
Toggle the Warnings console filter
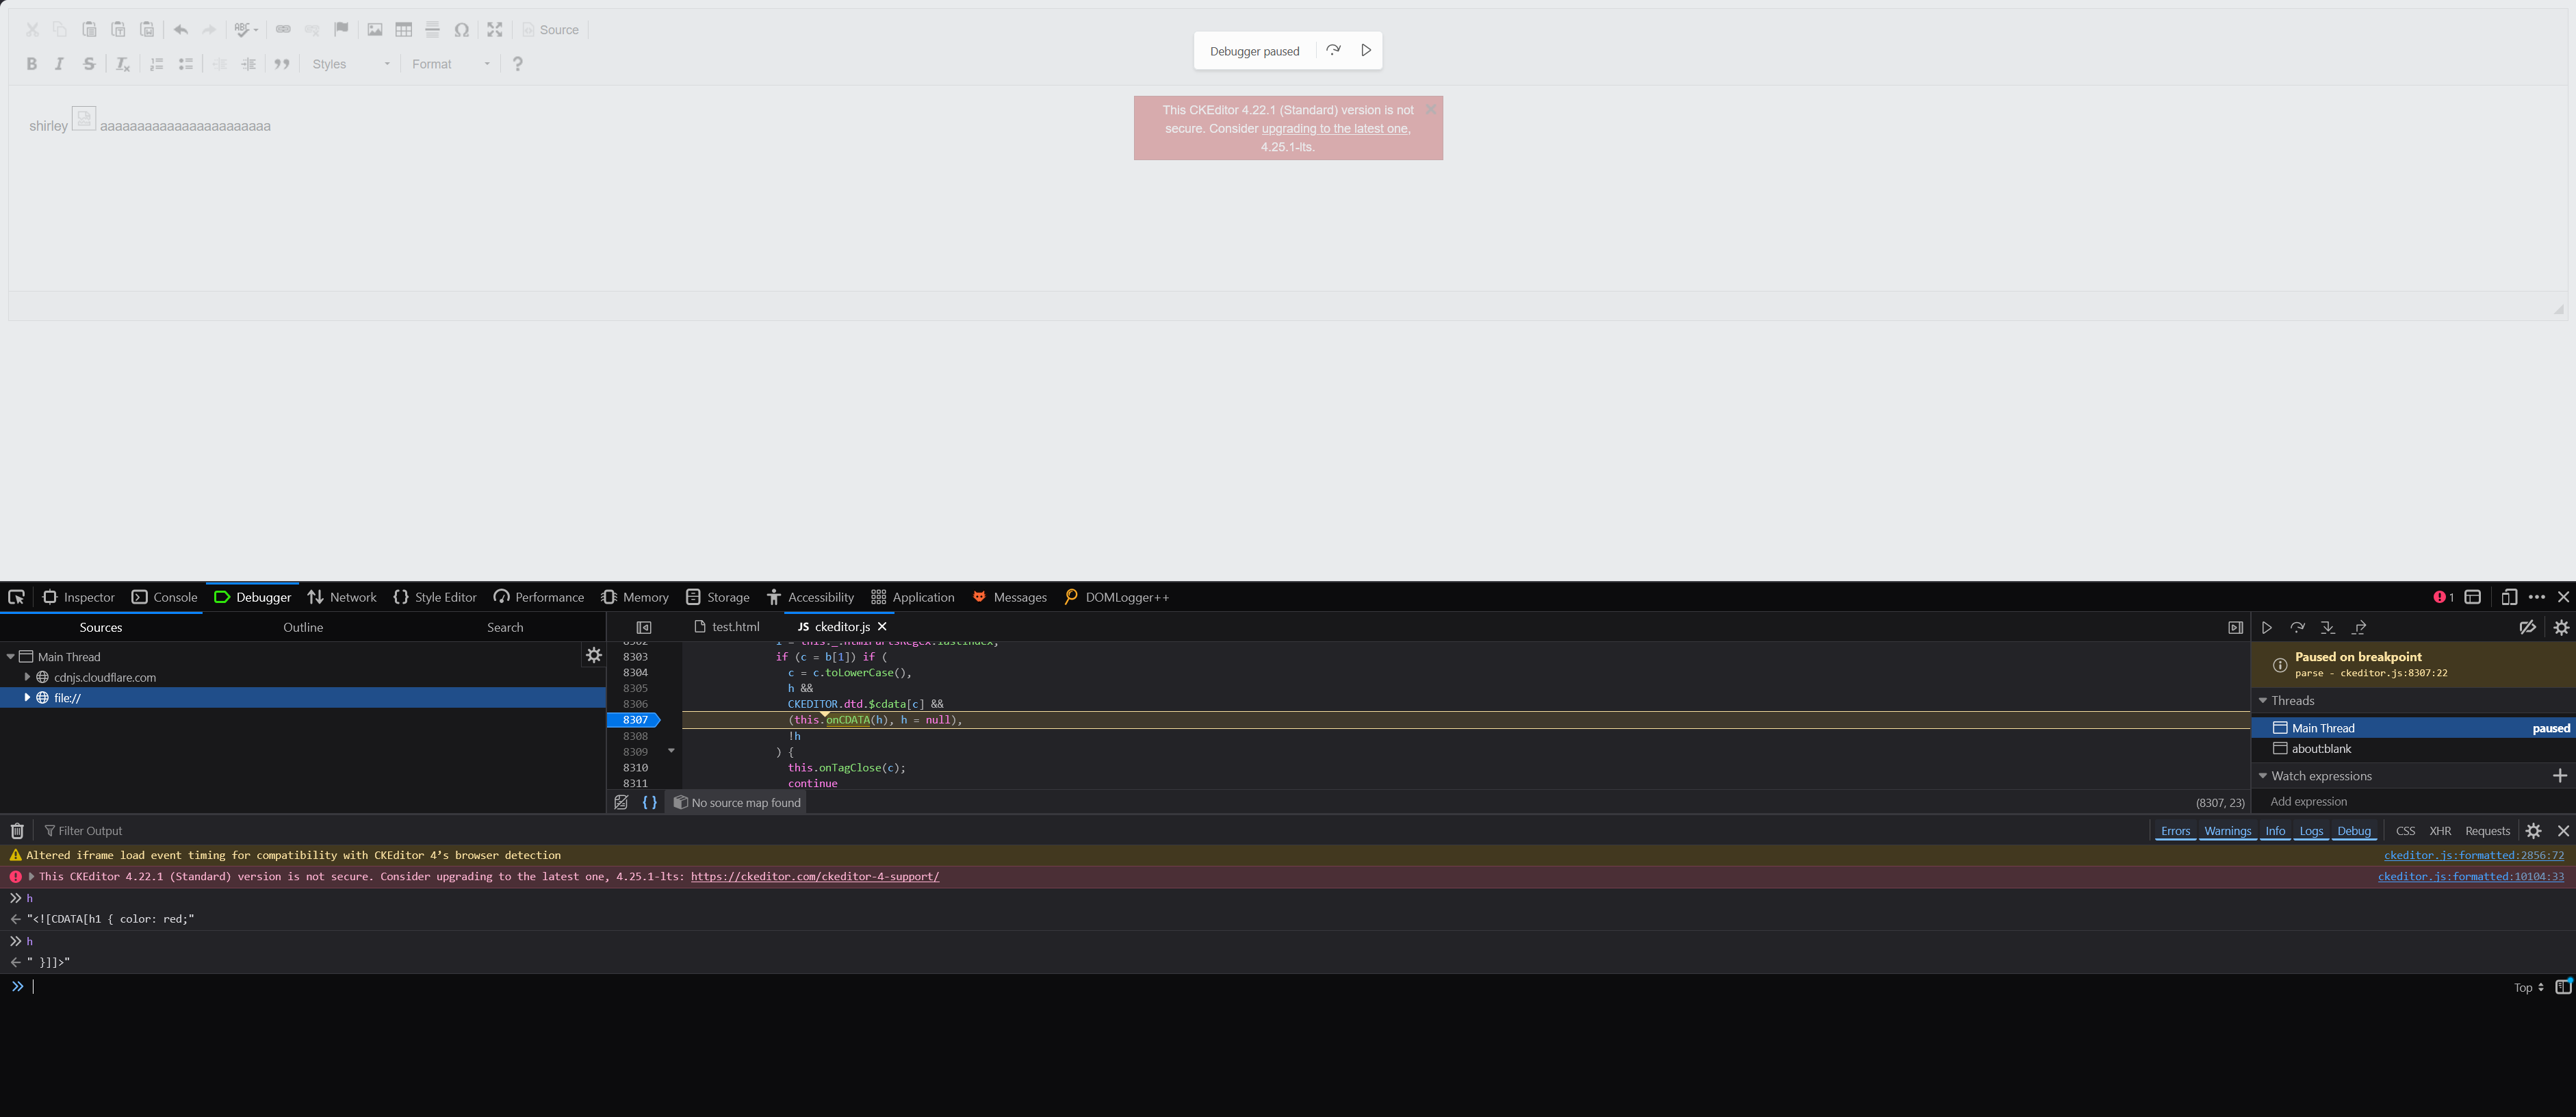pos(2227,830)
